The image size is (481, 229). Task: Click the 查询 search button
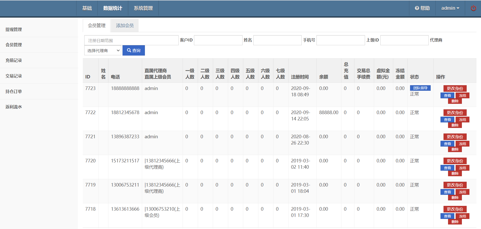click(134, 51)
